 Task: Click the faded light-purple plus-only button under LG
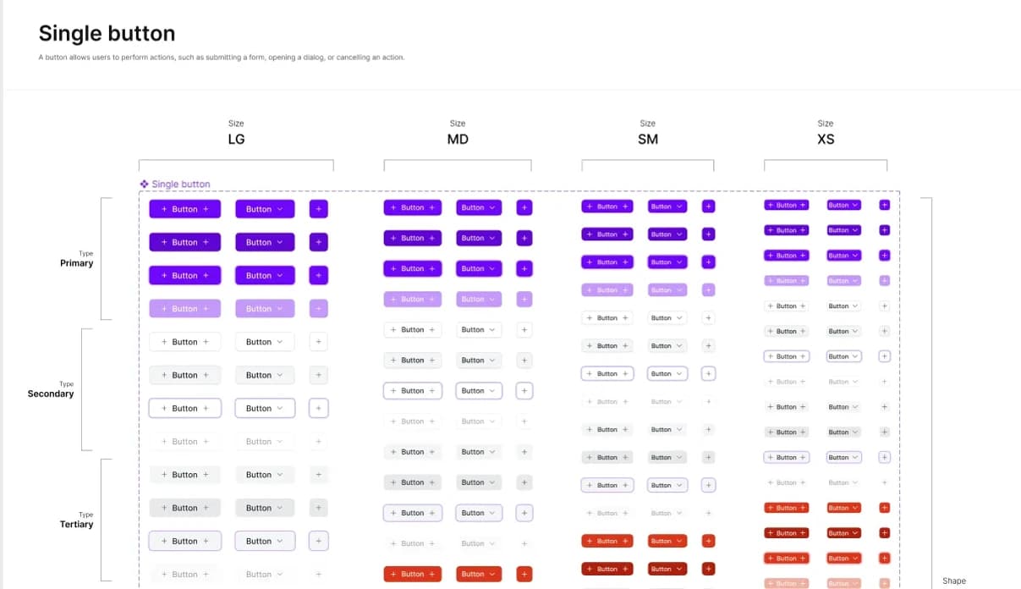318,309
